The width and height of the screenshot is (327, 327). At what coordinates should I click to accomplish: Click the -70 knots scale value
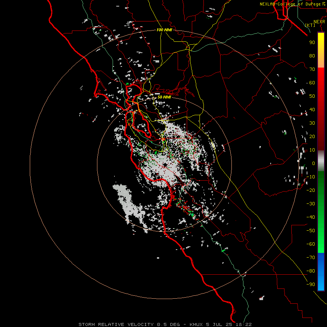311,258
